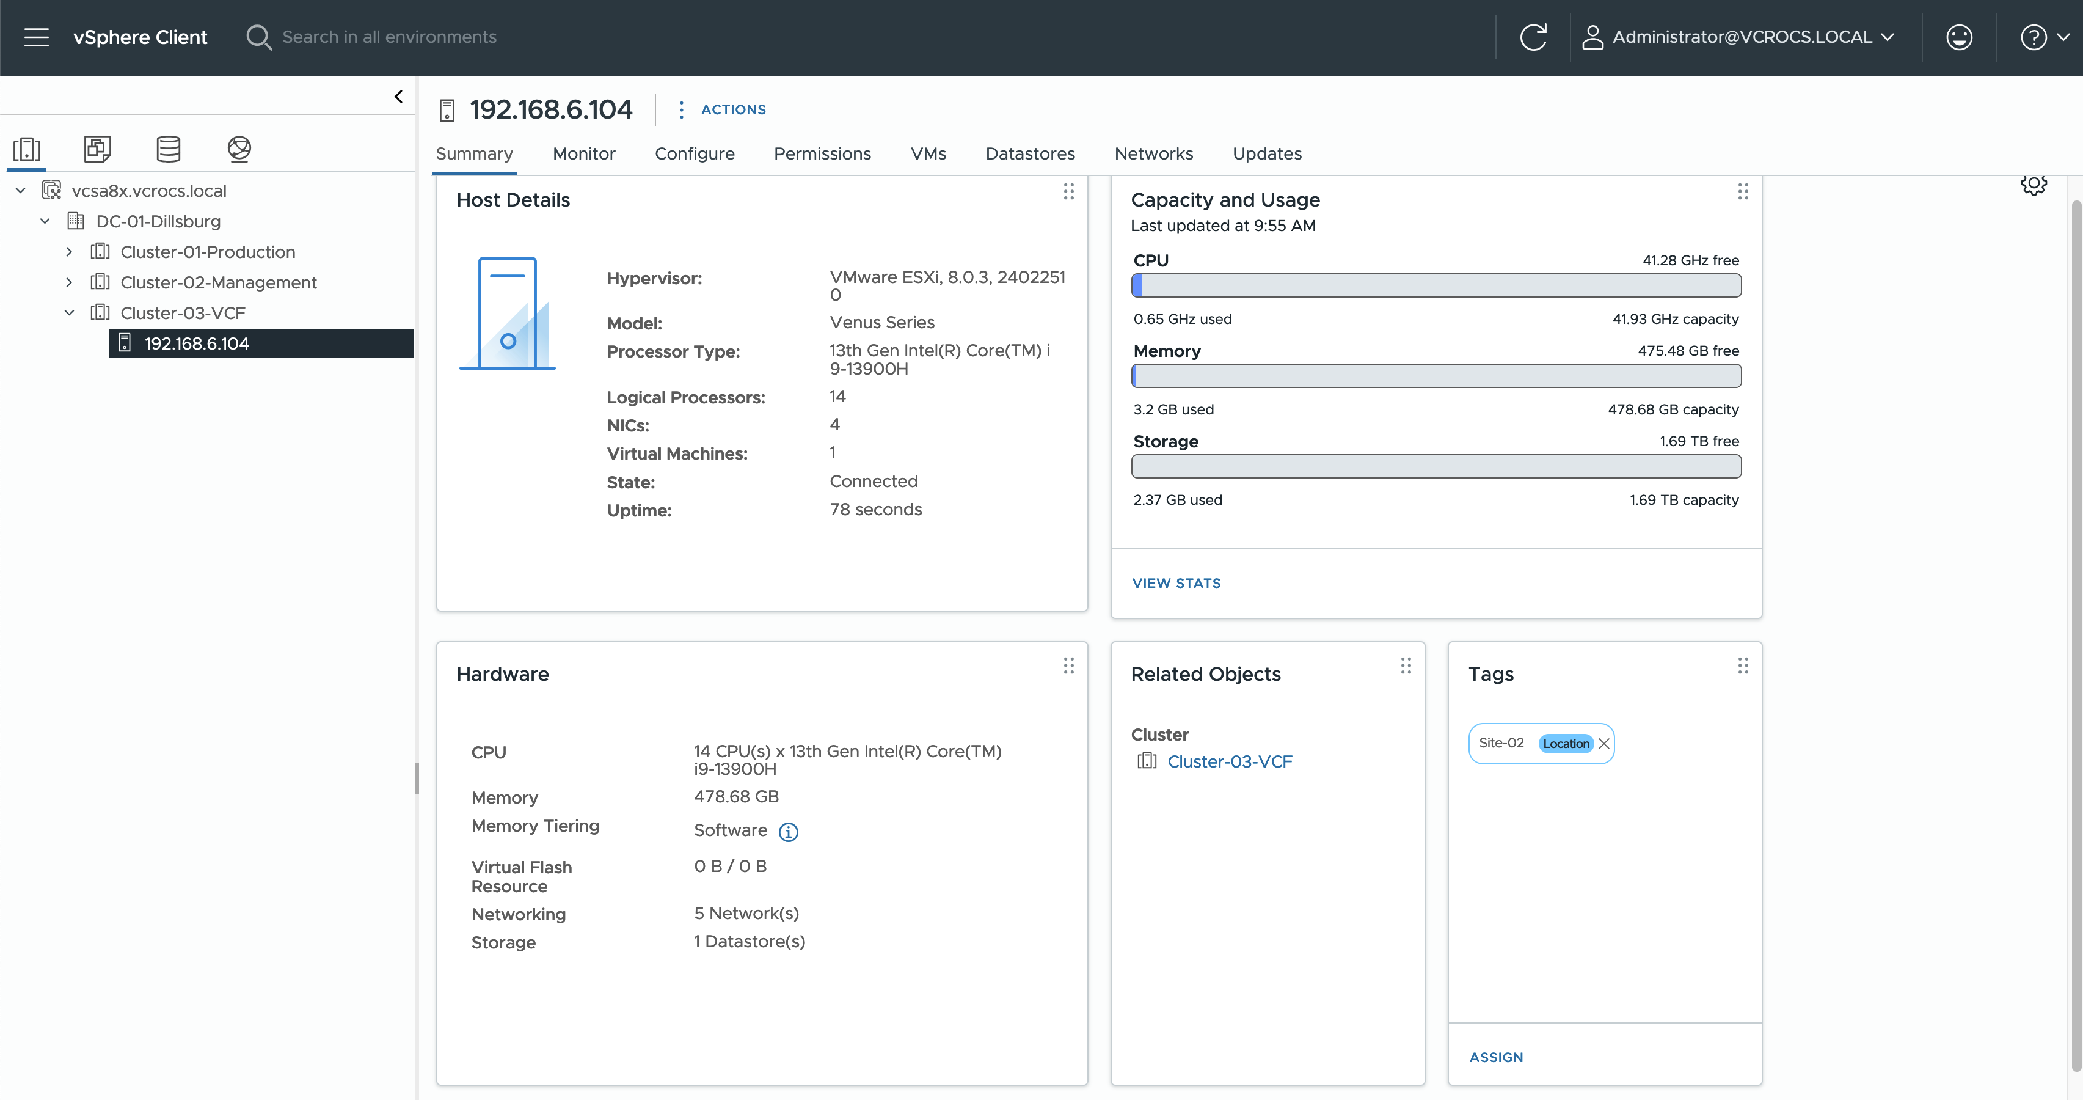Image resolution: width=2083 pixels, height=1100 pixels.
Task: Switch to Networking inventory view icon
Action: [239, 149]
